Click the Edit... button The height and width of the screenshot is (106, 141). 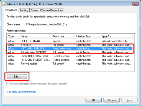(x=17, y=76)
